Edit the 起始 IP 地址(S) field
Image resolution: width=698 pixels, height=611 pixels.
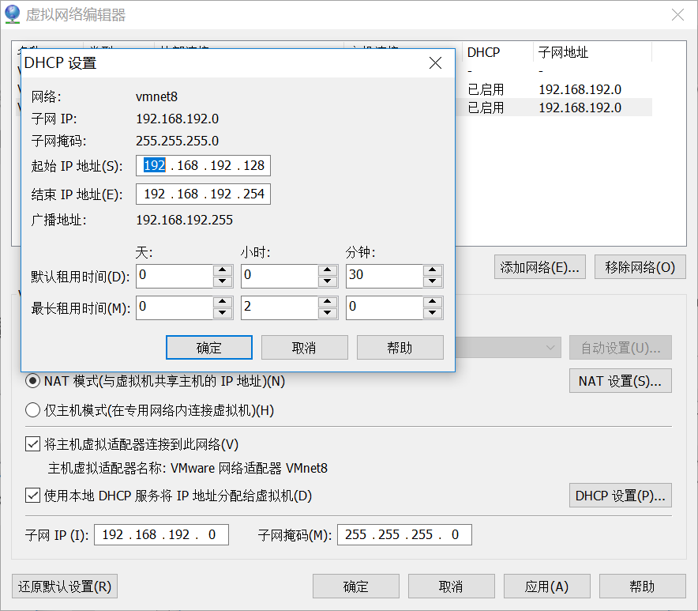pos(203,165)
